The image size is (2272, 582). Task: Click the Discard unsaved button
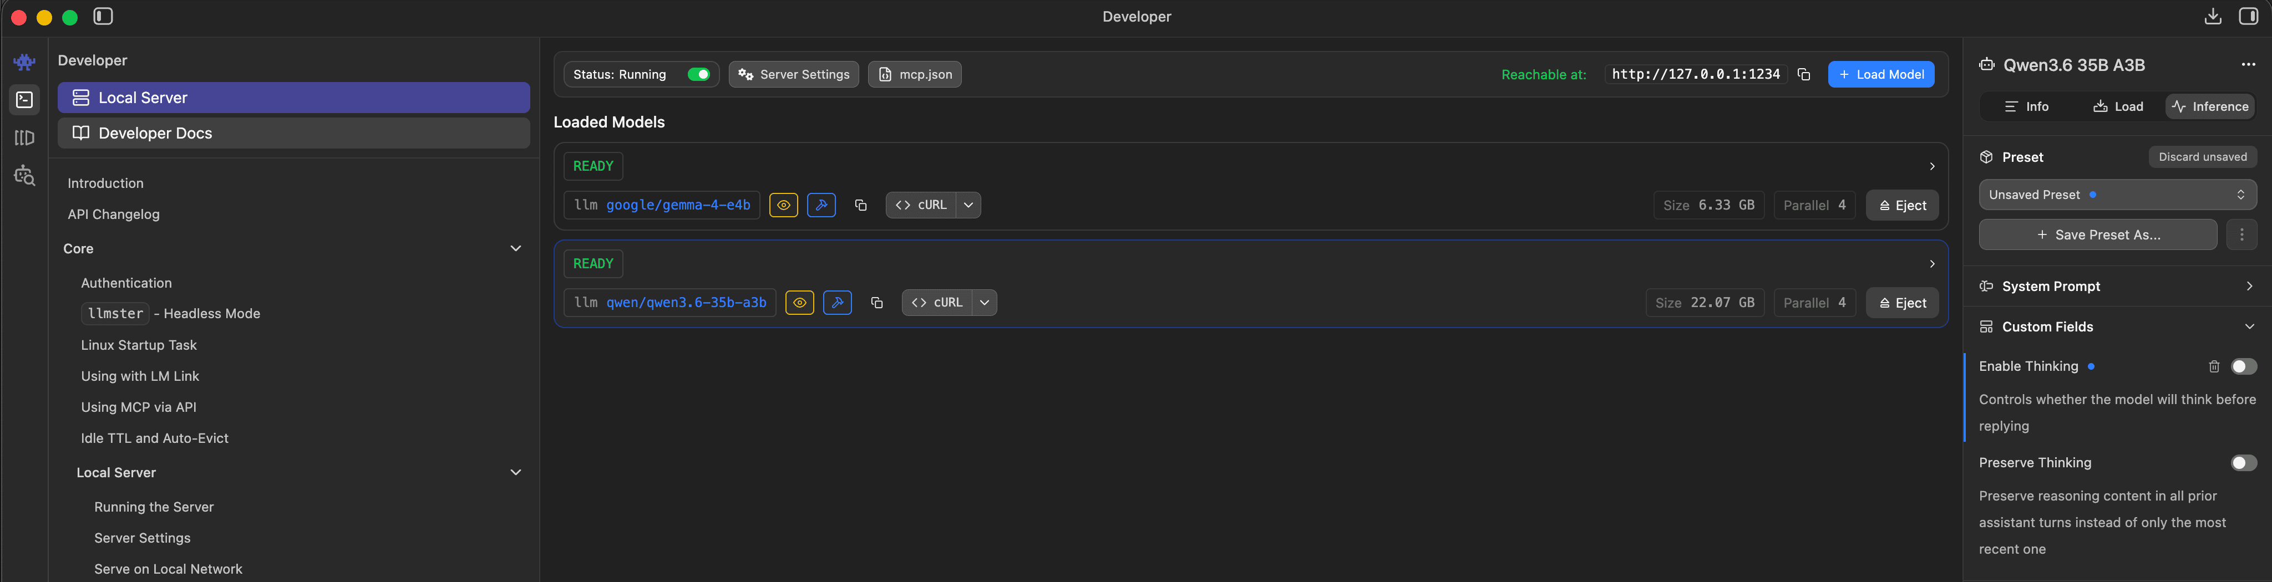pos(2202,157)
